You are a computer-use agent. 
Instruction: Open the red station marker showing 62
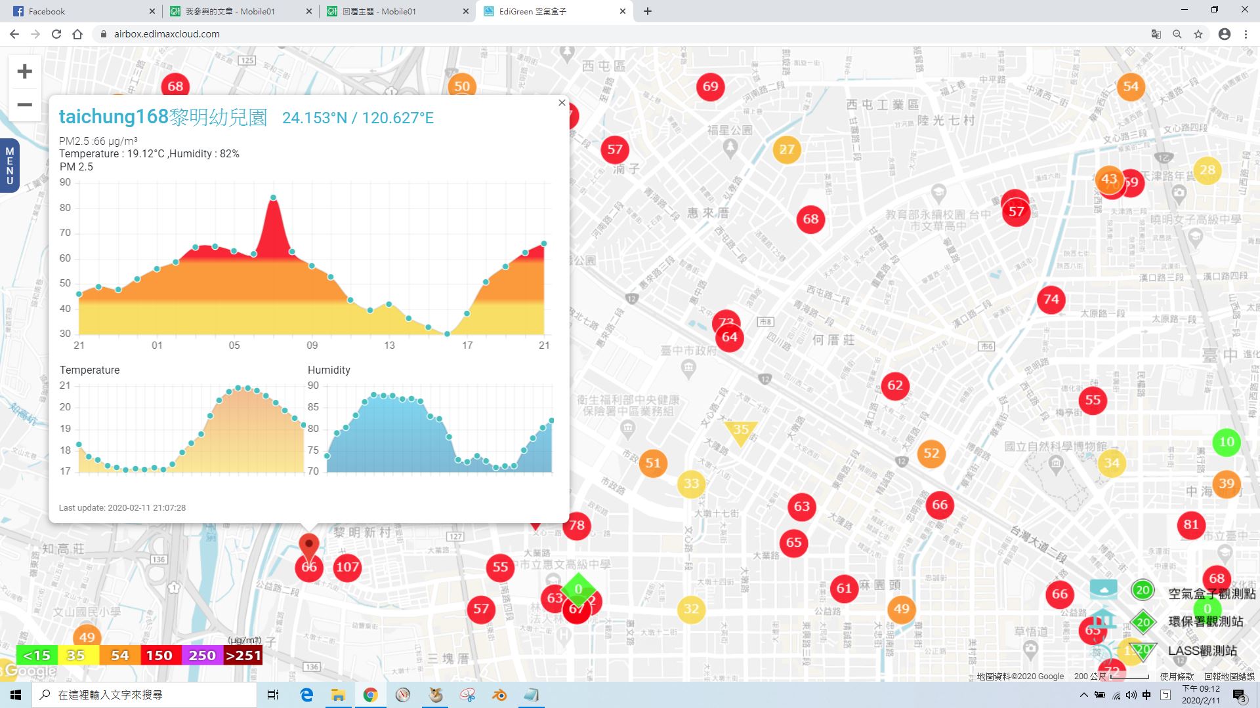click(895, 385)
